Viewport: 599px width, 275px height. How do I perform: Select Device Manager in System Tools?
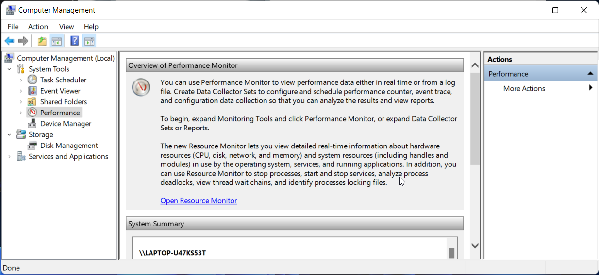click(66, 124)
